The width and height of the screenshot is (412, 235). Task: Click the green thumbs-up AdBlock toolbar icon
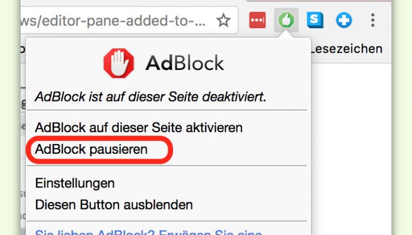pyautogui.click(x=286, y=20)
